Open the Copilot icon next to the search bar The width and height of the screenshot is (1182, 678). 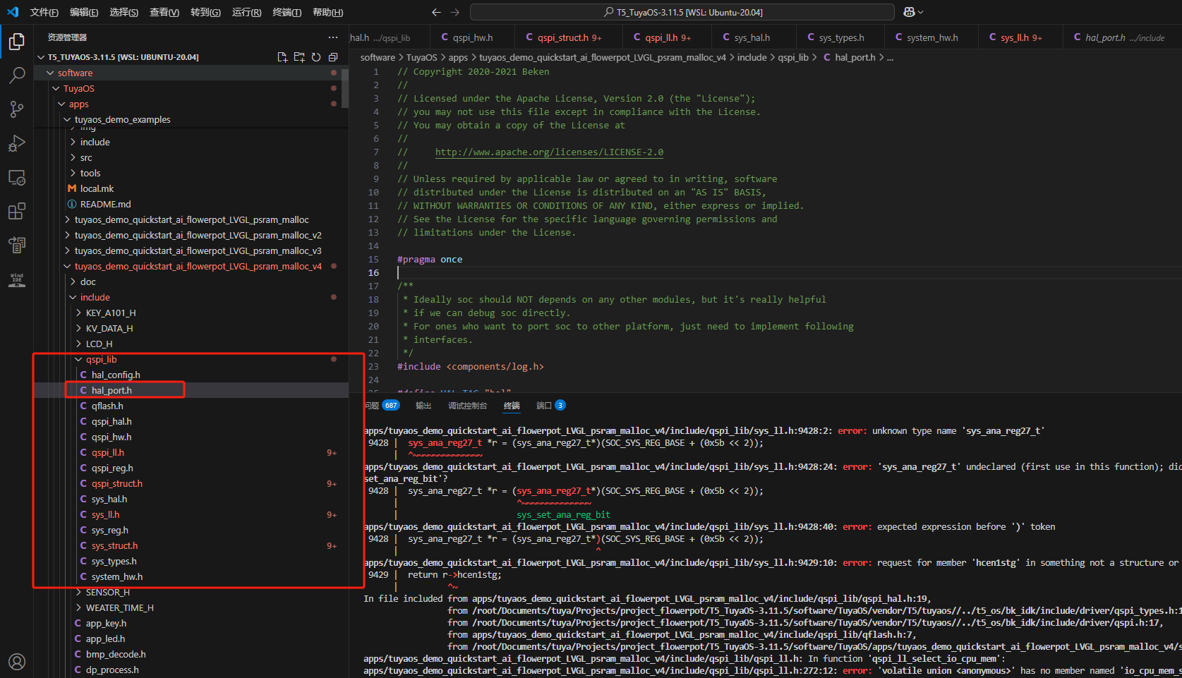point(913,12)
